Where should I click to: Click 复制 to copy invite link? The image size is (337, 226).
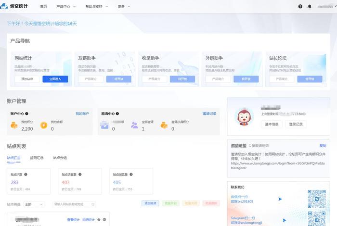323,146
